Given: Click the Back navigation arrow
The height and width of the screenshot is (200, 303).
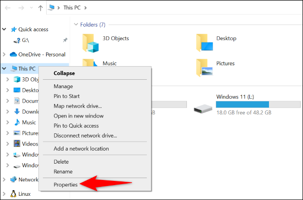Looking at the screenshot, I should click(x=7, y=8).
